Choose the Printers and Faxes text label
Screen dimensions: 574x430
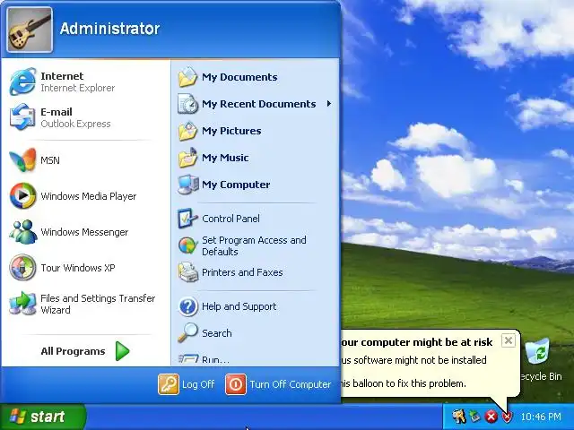242,272
